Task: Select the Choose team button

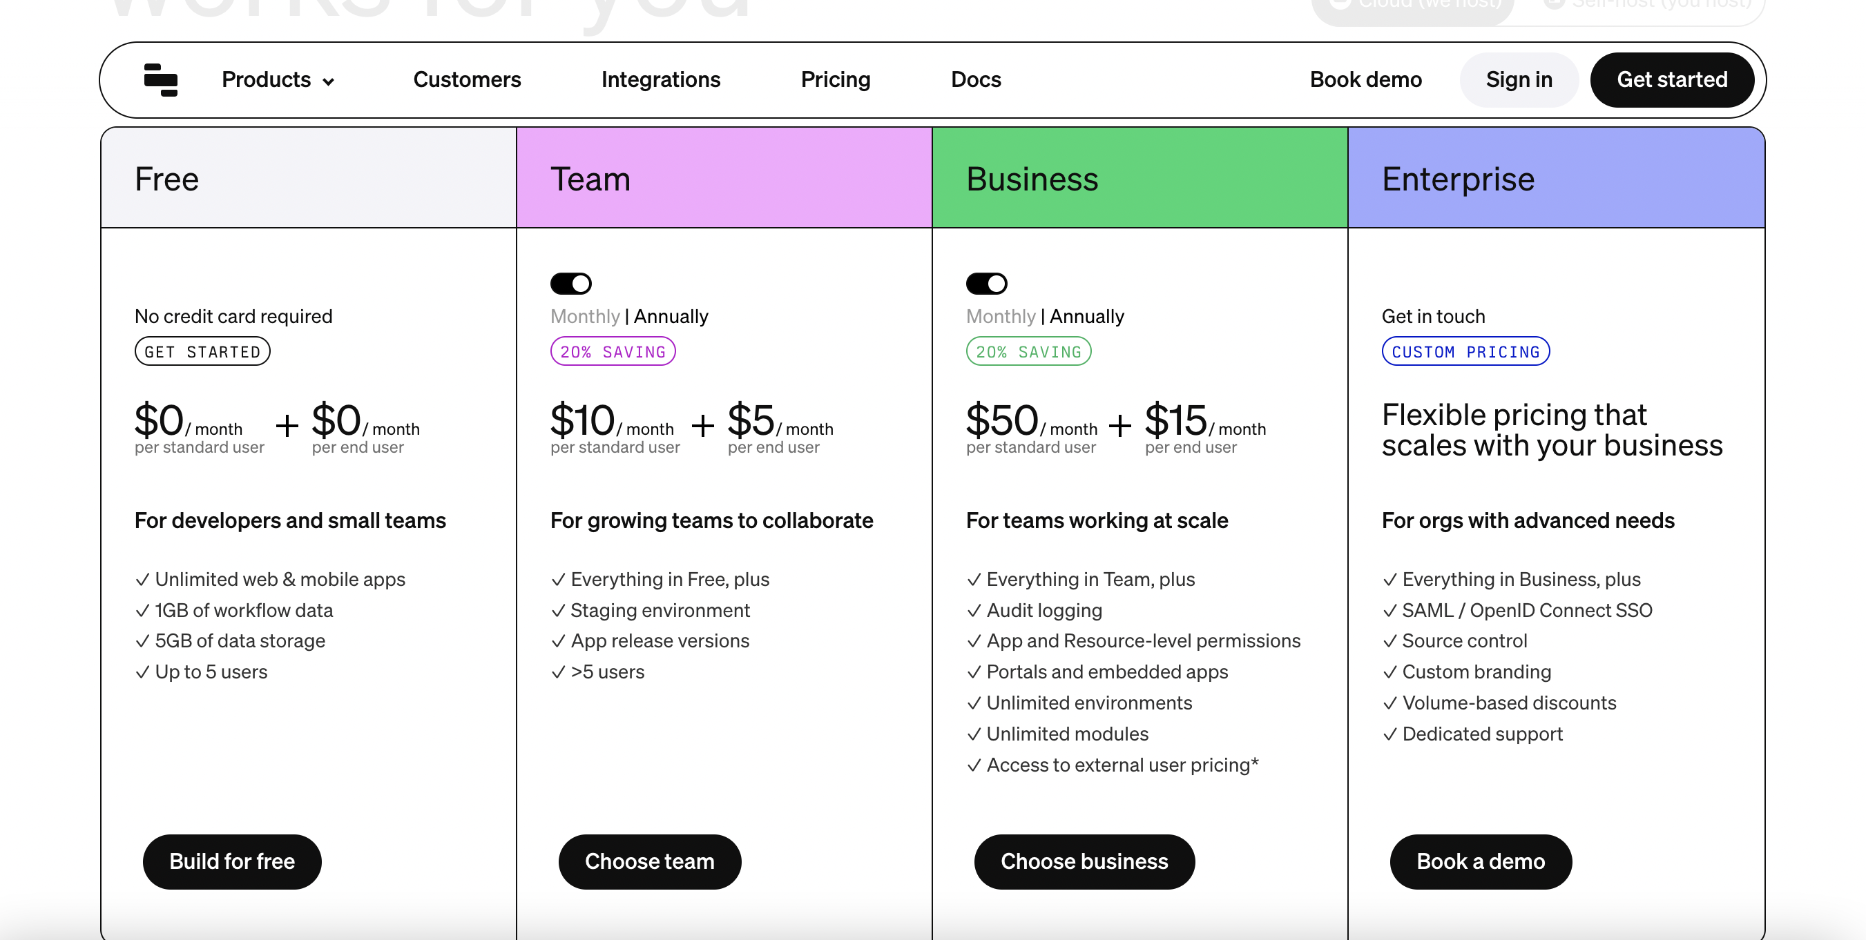Action: (x=650, y=861)
